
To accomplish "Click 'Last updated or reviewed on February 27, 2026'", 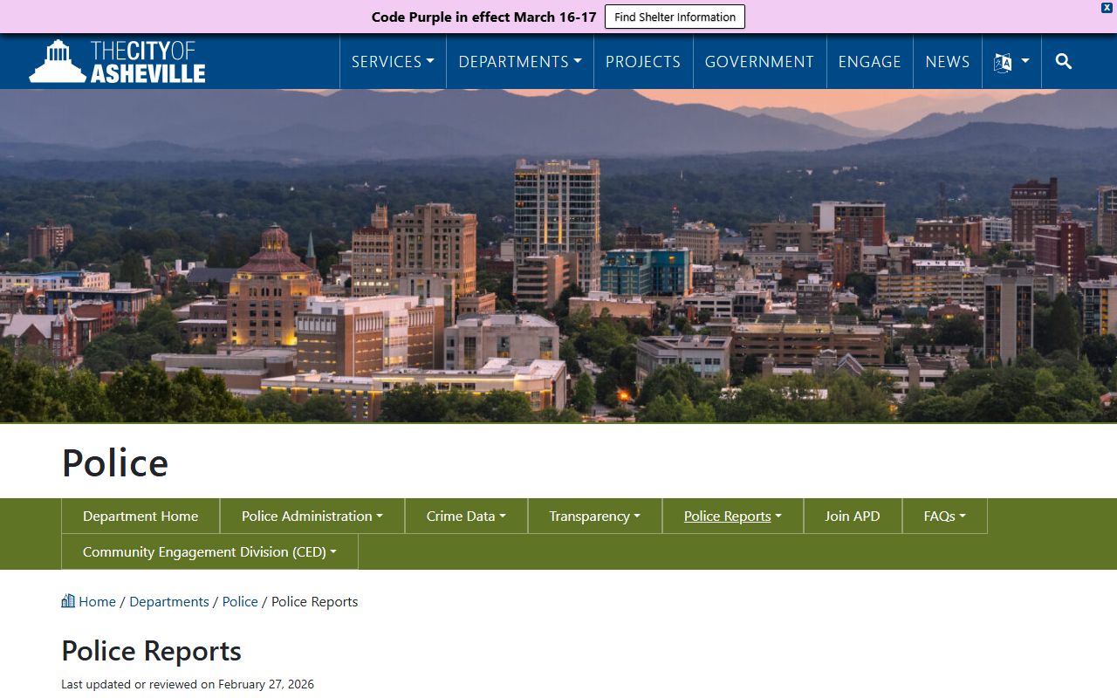I will pyautogui.click(x=188, y=684).
